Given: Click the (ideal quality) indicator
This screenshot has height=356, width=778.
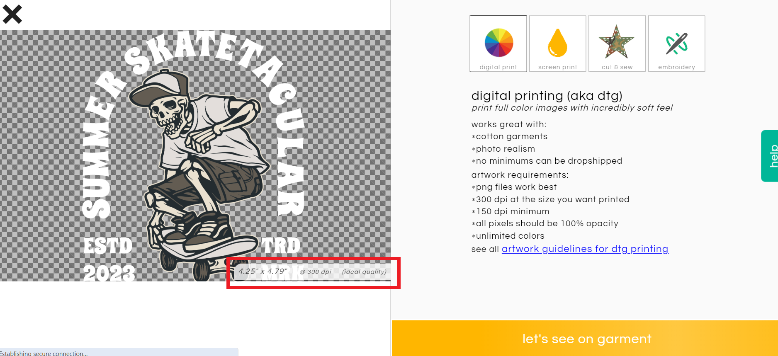Looking at the screenshot, I should coord(364,272).
